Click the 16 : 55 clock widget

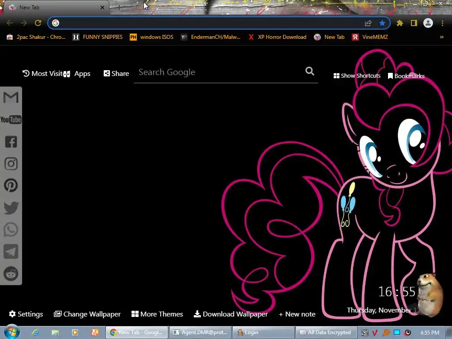[397, 292]
